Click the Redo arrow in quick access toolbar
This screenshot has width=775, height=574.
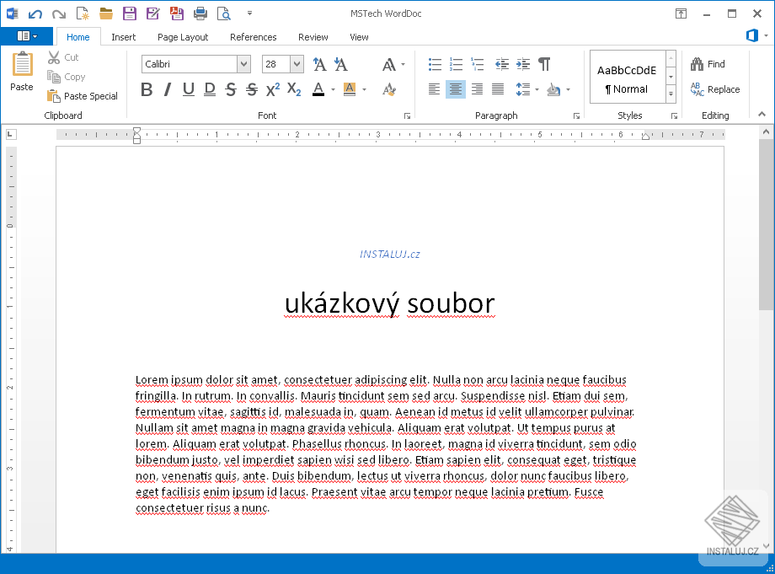(59, 13)
